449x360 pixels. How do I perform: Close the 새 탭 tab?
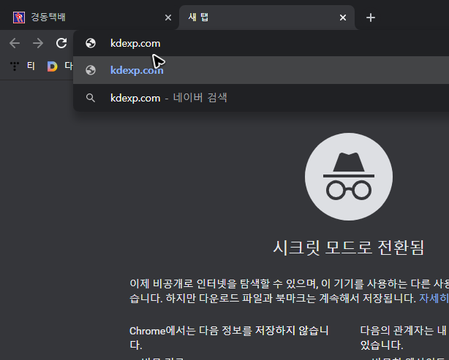(343, 18)
